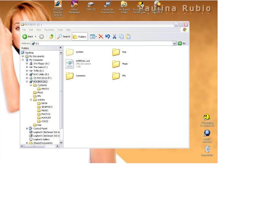Close the Folders pane with X
Image resolution: width=272 pixels, height=204 pixels.
[x=60, y=48]
